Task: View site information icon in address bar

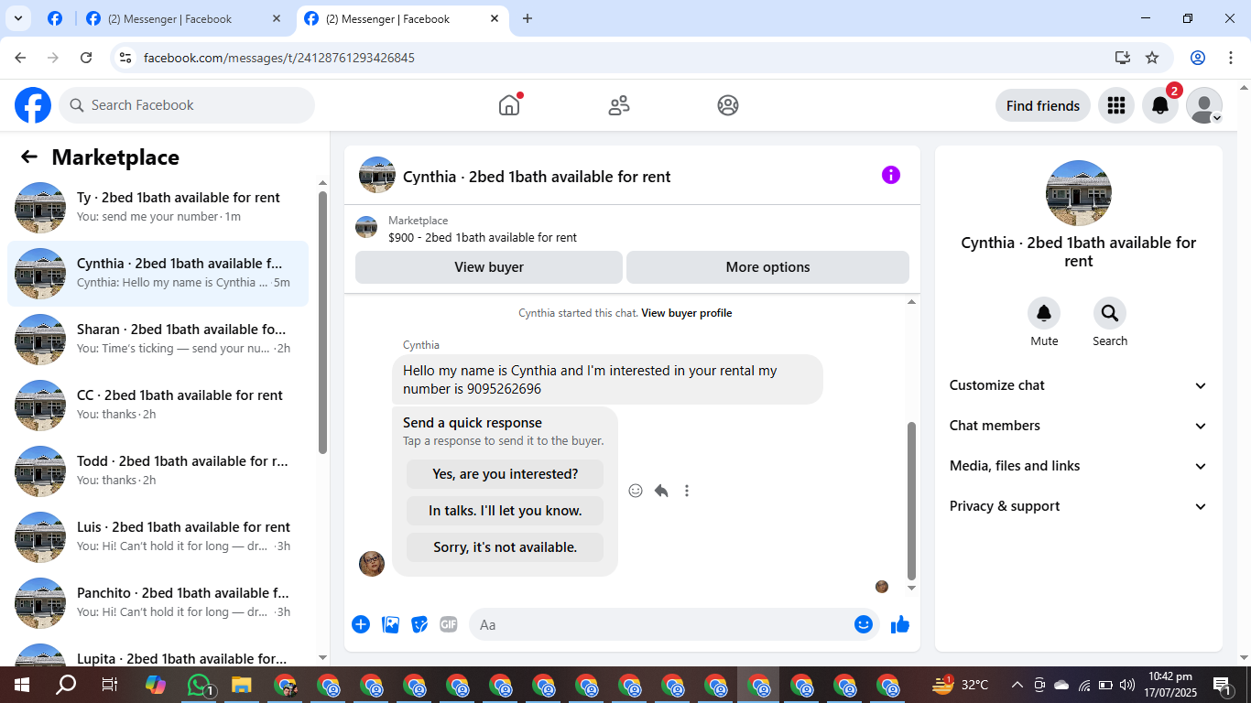Action: tap(126, 58)
